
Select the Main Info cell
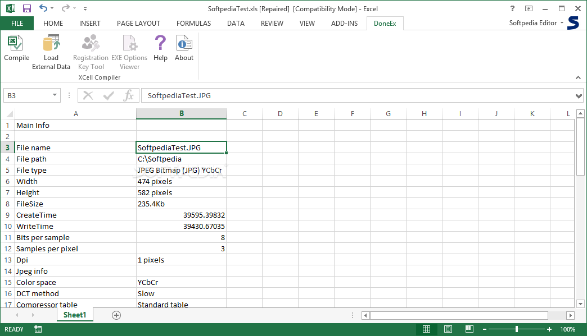click(x=75, y=126)
